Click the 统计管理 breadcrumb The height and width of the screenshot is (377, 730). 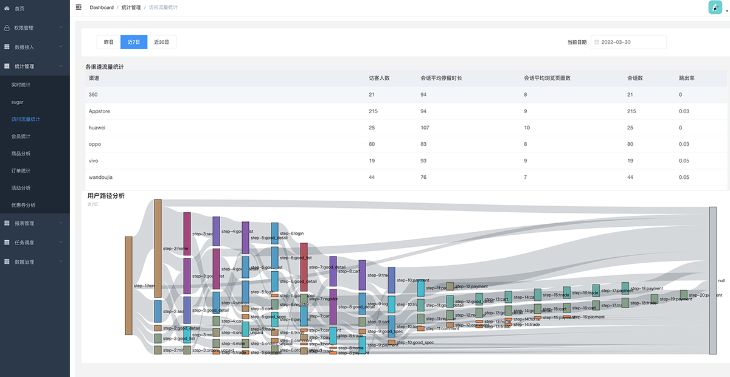(131, 7)
